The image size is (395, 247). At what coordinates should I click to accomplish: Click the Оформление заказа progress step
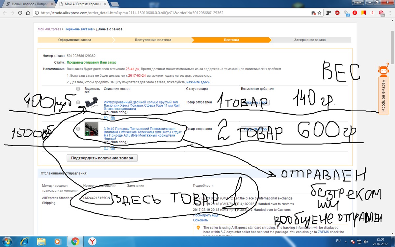[75, 40]
